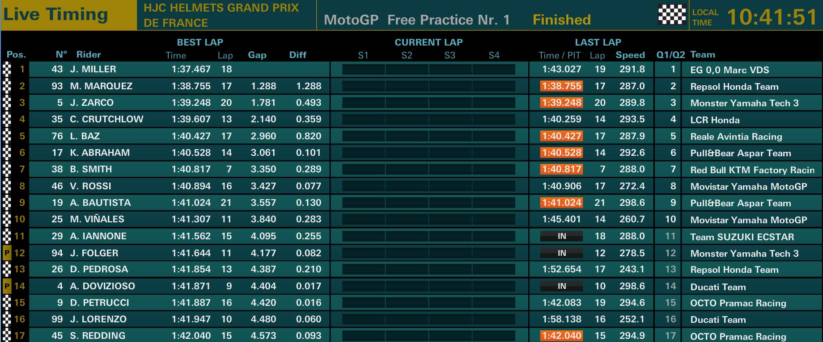Select the Finished session status label
823x342 pixels.
562,20
